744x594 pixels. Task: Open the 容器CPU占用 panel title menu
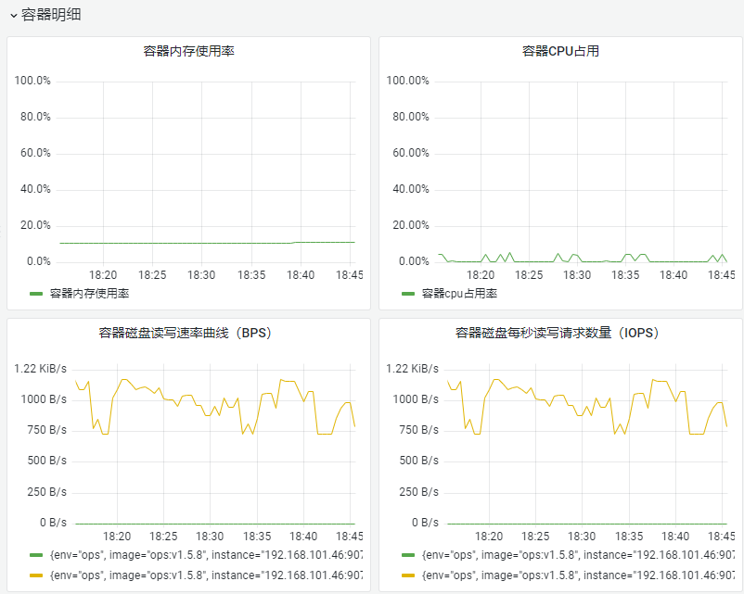tap(560, 51)
